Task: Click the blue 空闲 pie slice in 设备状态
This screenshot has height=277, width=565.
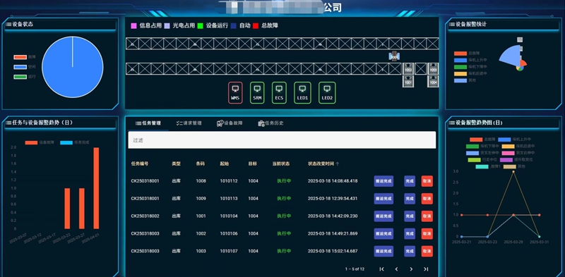Action: coord(73,67)
